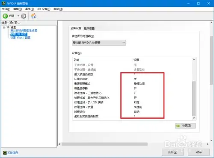Open 通过预览调整图像设置 in task tree
Image resolution: width=214 pixels, height=158 pixels.
coord(24,31)
